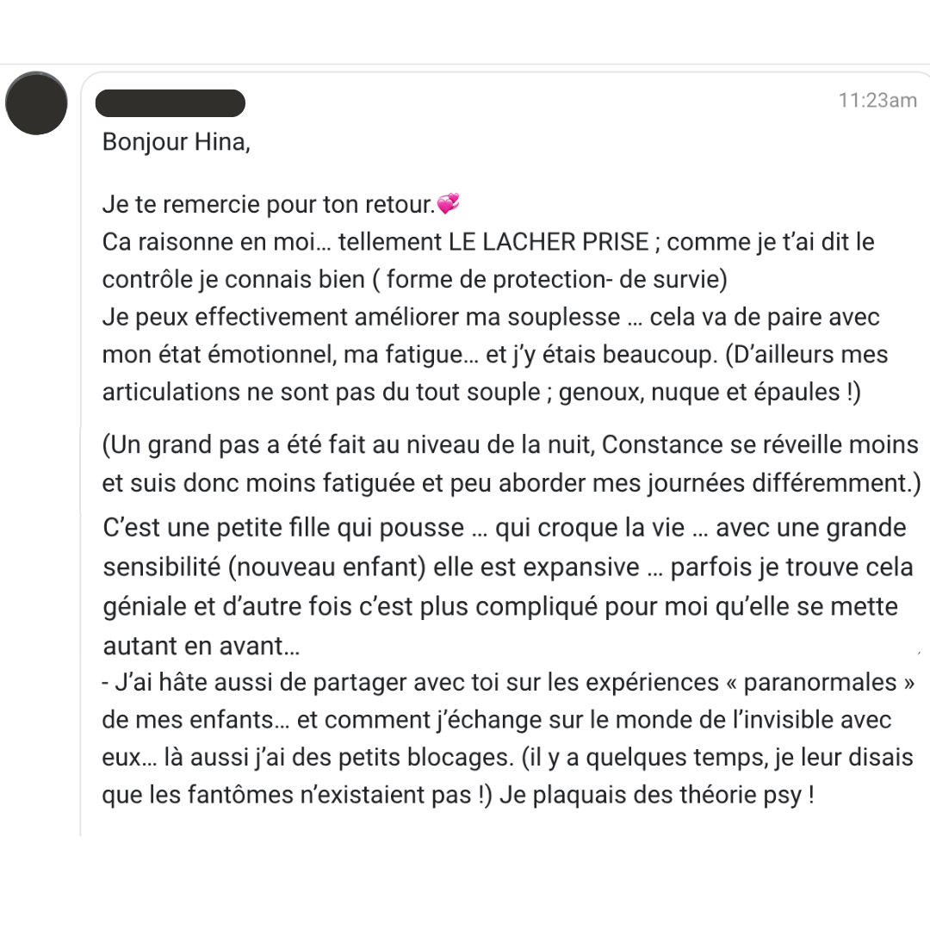Click the word "paranormales" in quotes
The height and width of the screenshot is (930, 930).
coord(820,682)
